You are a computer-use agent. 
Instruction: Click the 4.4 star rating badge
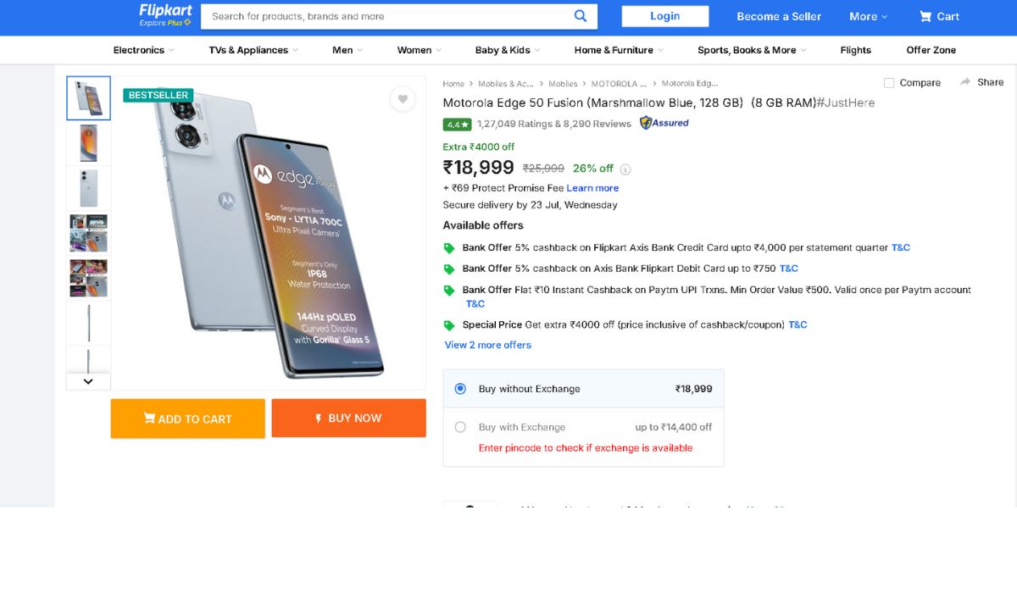[457, 124]
